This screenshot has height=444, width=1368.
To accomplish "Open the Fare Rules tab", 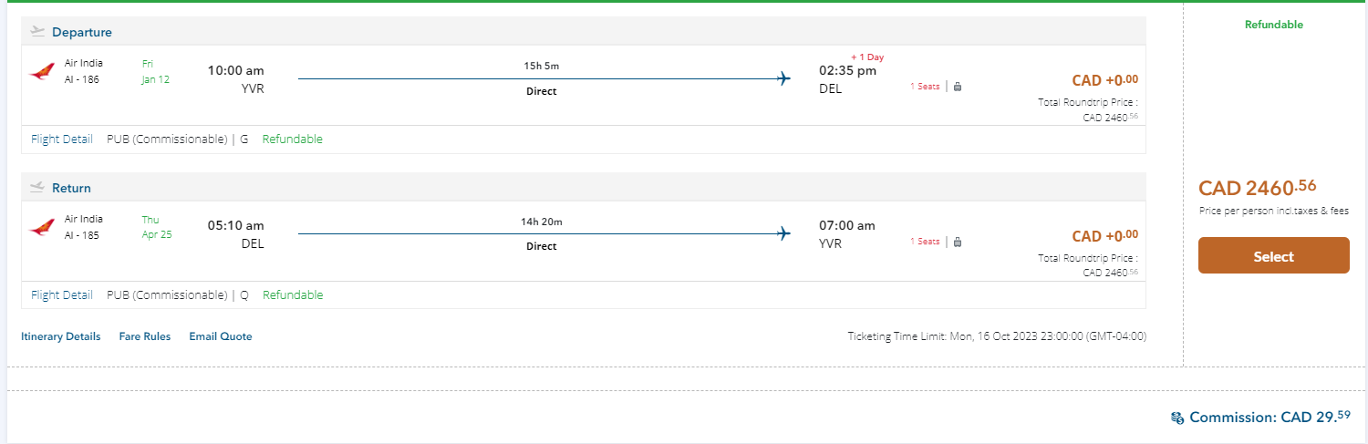I will coord(144,336).
